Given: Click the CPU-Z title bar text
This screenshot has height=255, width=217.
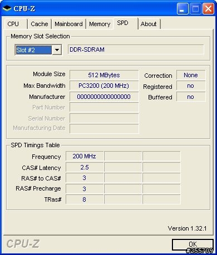Looking at the screenshot, I should point(24,8).
